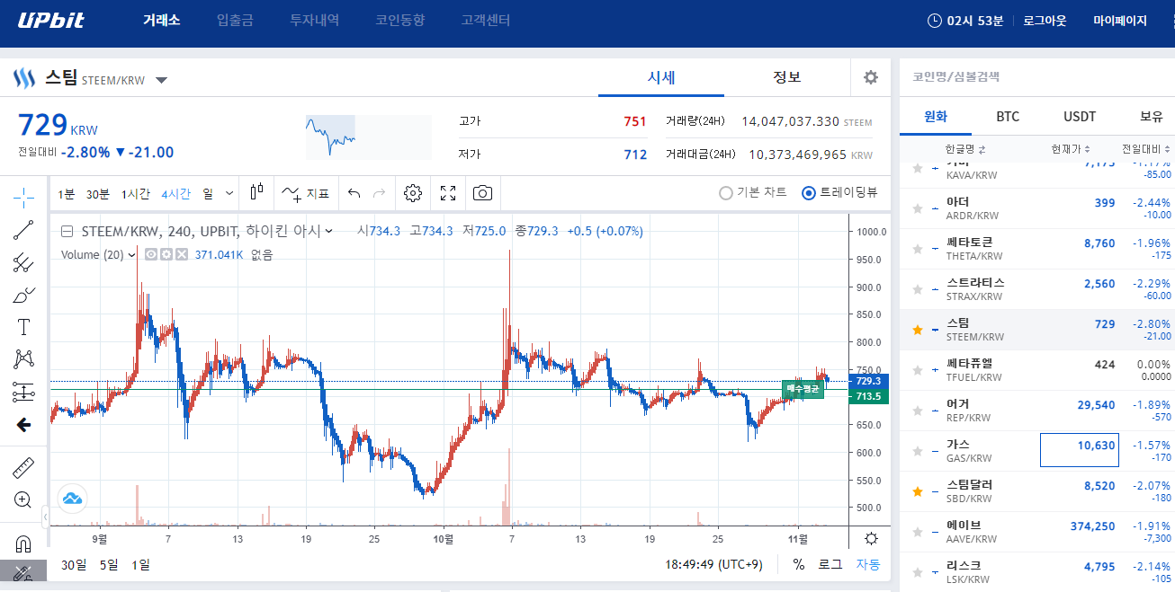Select the zoom in magnifier tool
Viewport: 1175px width, 592px height.
click(24, 499)
